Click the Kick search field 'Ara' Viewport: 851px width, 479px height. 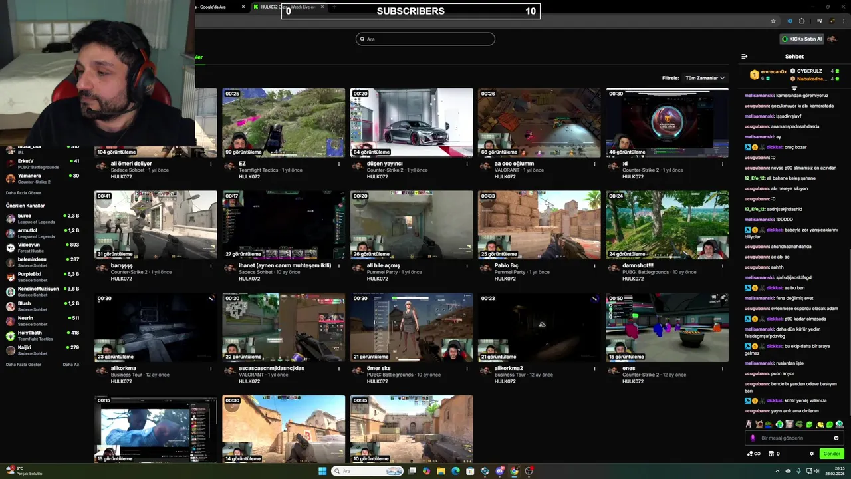point(425,39)
